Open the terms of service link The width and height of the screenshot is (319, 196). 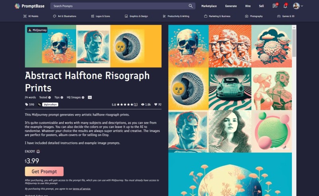pos(82,189)
